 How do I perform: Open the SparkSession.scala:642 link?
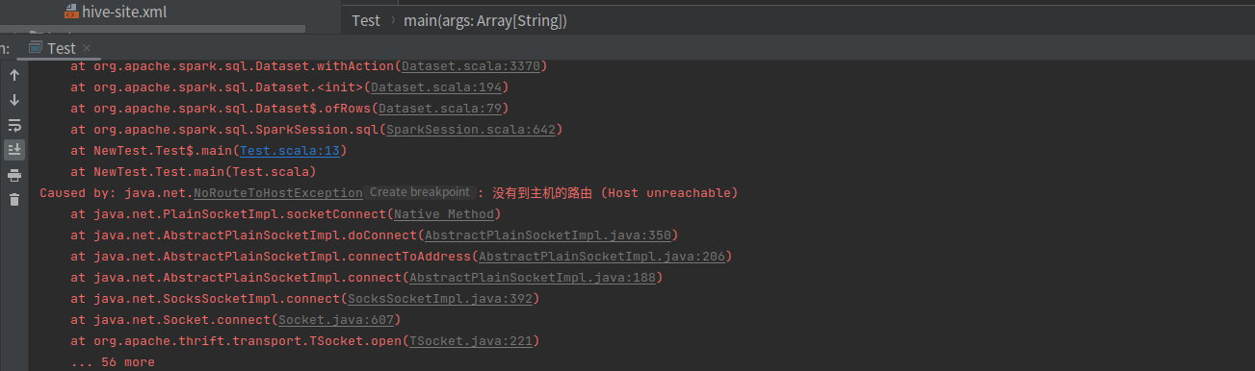pyautogui.click(x=471, y=130)
